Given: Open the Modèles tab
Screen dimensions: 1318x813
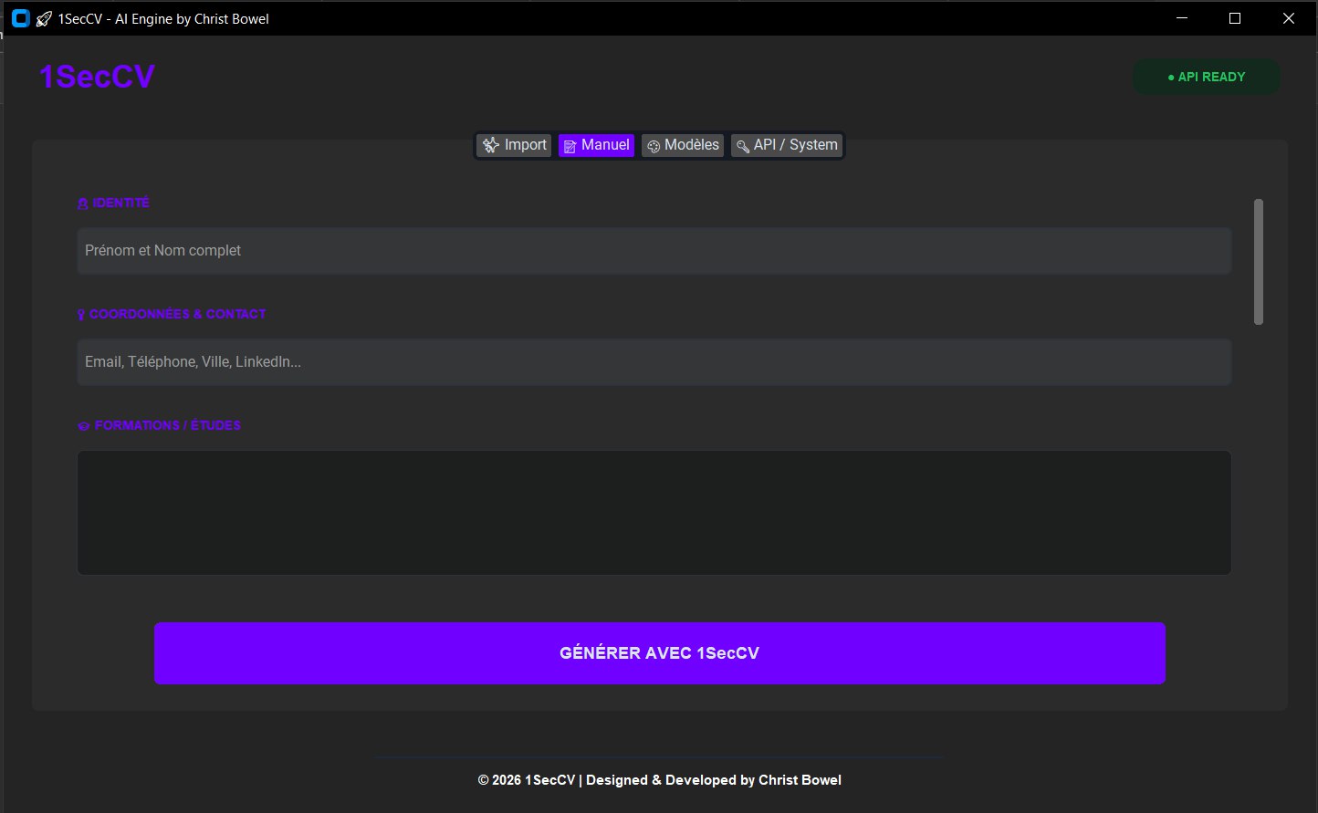Looking at the screenshot, I should tap(692, 145).
